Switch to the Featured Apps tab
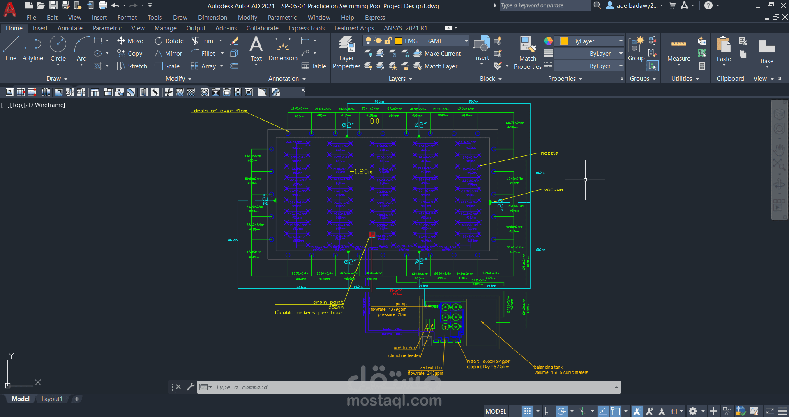This screenshot has height=417, width=789. coord(354,28)
